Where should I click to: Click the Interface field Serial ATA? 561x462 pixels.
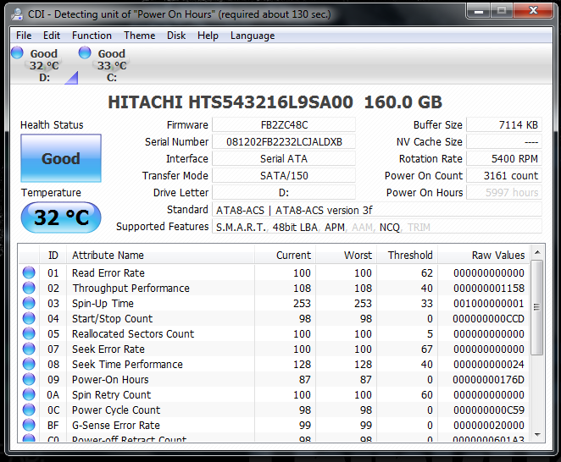coord(284,158)
